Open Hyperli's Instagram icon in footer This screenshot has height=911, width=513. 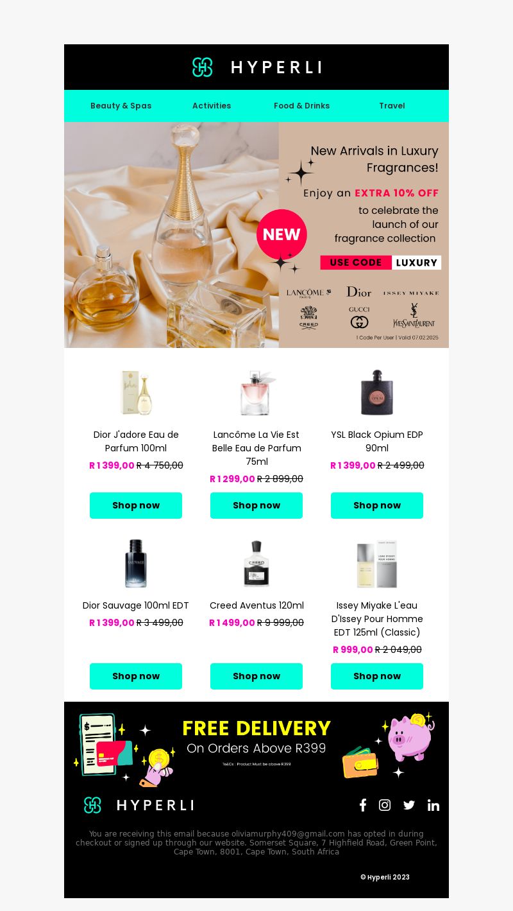pos(385,805)
